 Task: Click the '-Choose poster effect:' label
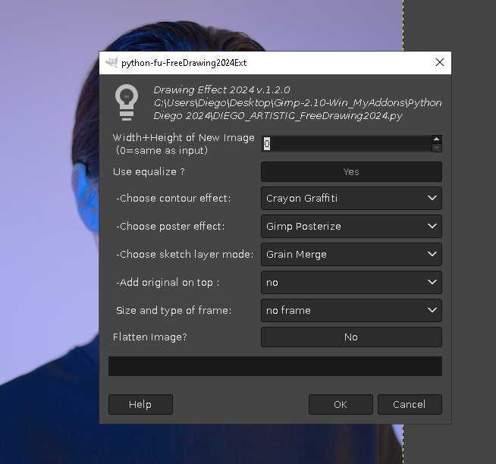(170, 227)
